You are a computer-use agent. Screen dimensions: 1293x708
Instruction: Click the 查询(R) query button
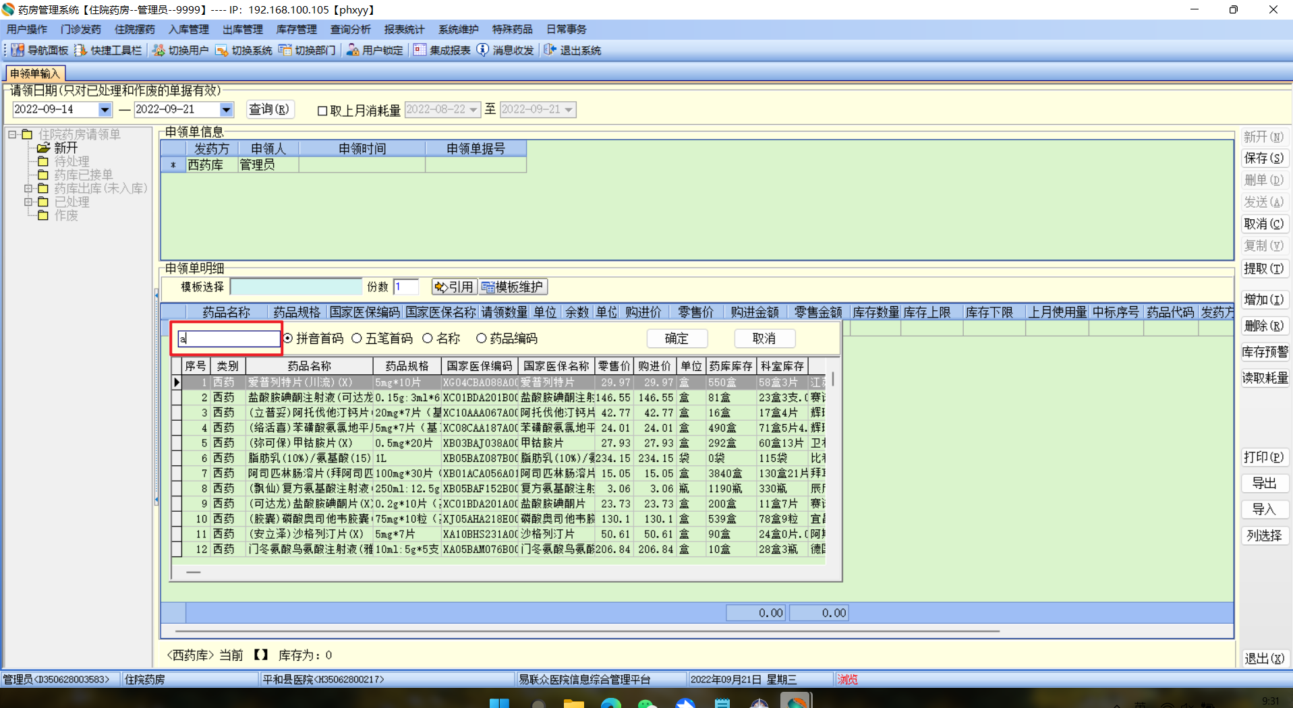coord(269,109)
